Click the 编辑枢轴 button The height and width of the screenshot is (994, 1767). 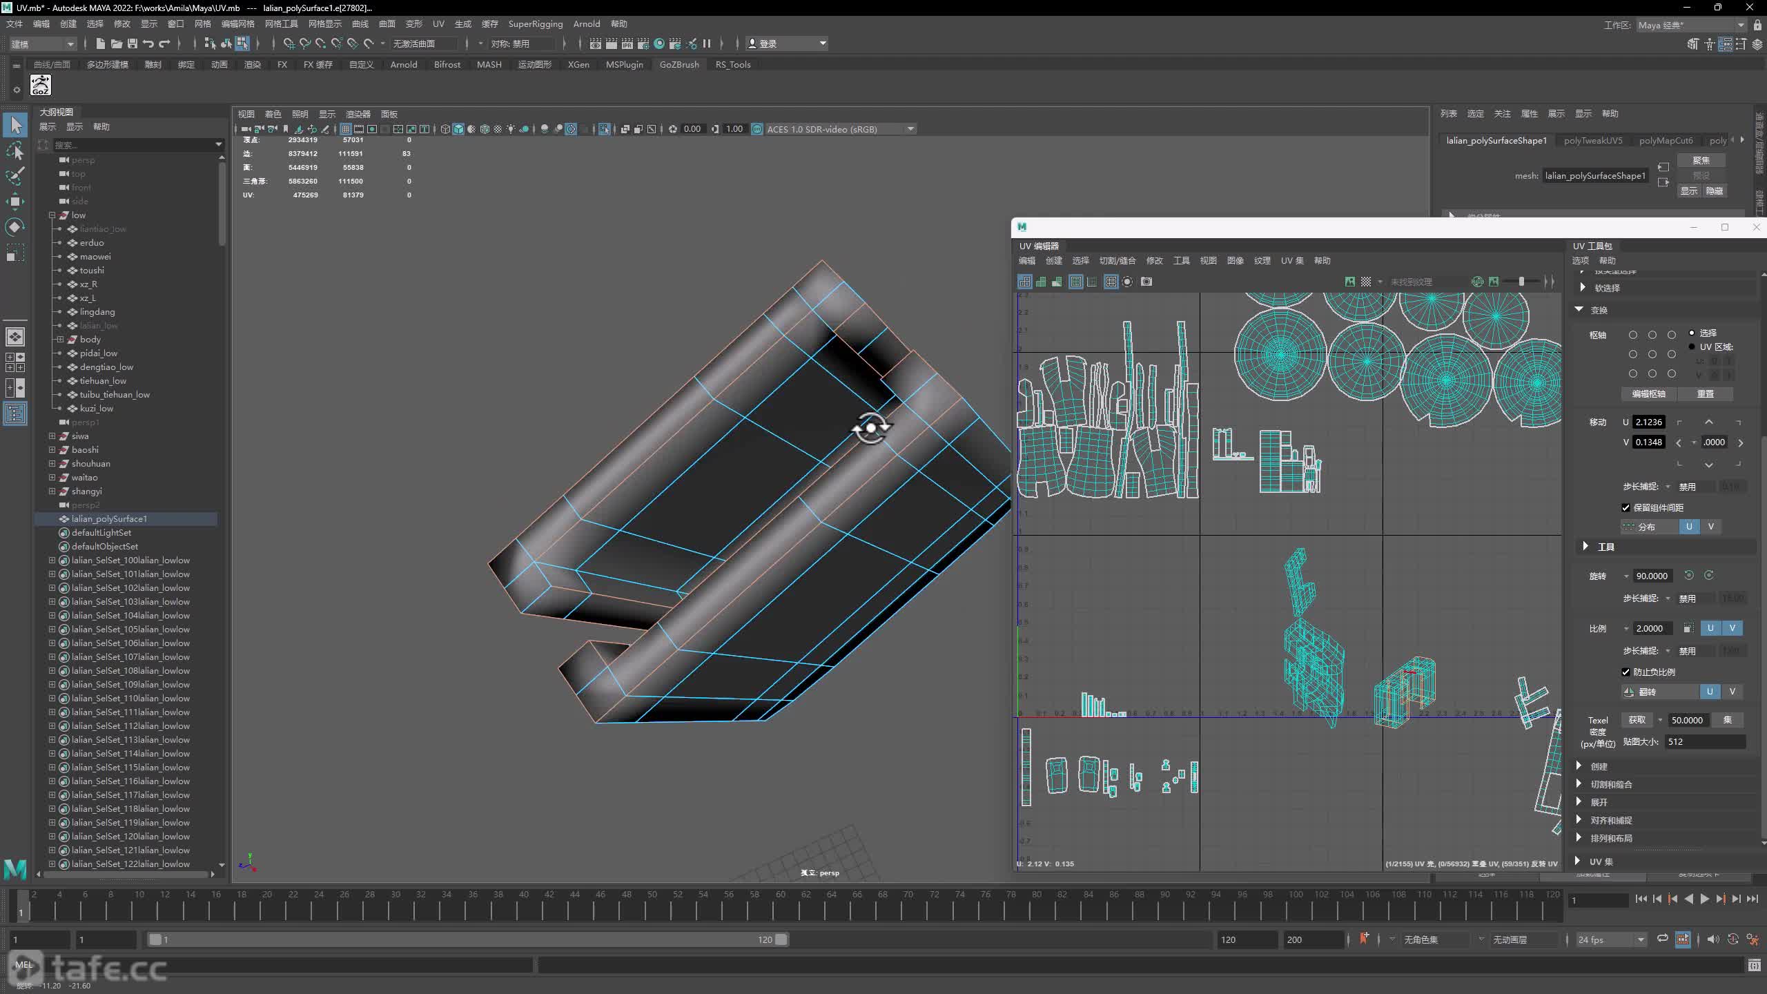[x=1649, y=393]
